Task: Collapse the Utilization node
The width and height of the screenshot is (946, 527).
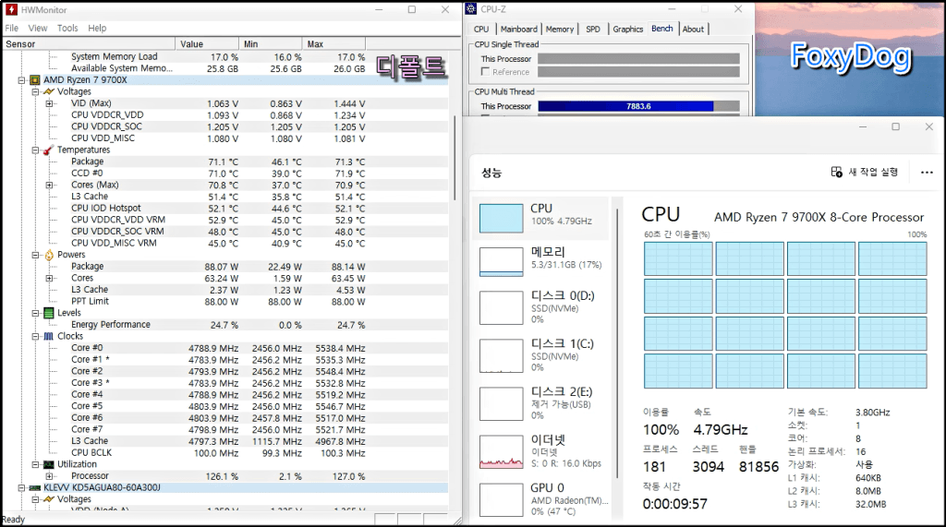Action: pyautogui.click(x=36, y=464)
